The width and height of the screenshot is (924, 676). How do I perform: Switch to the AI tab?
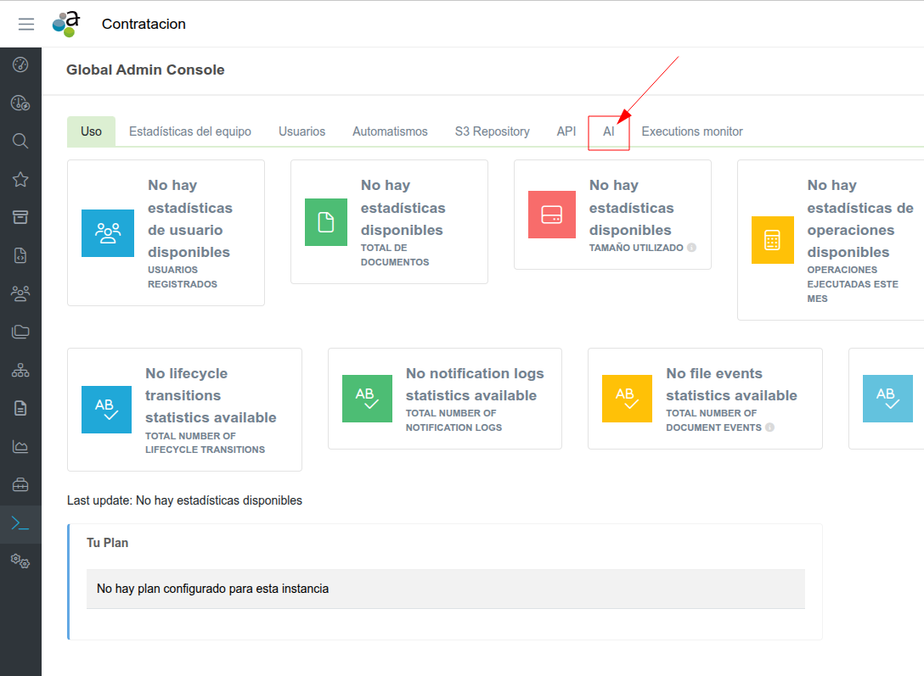point(609,131)
